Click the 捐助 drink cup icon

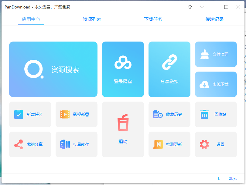coord(123,122)
